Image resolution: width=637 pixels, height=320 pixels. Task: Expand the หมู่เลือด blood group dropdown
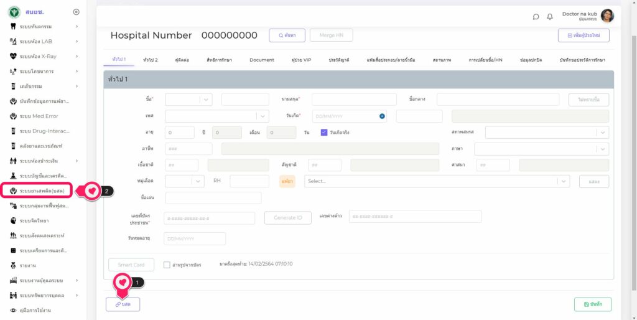[185, 181]
